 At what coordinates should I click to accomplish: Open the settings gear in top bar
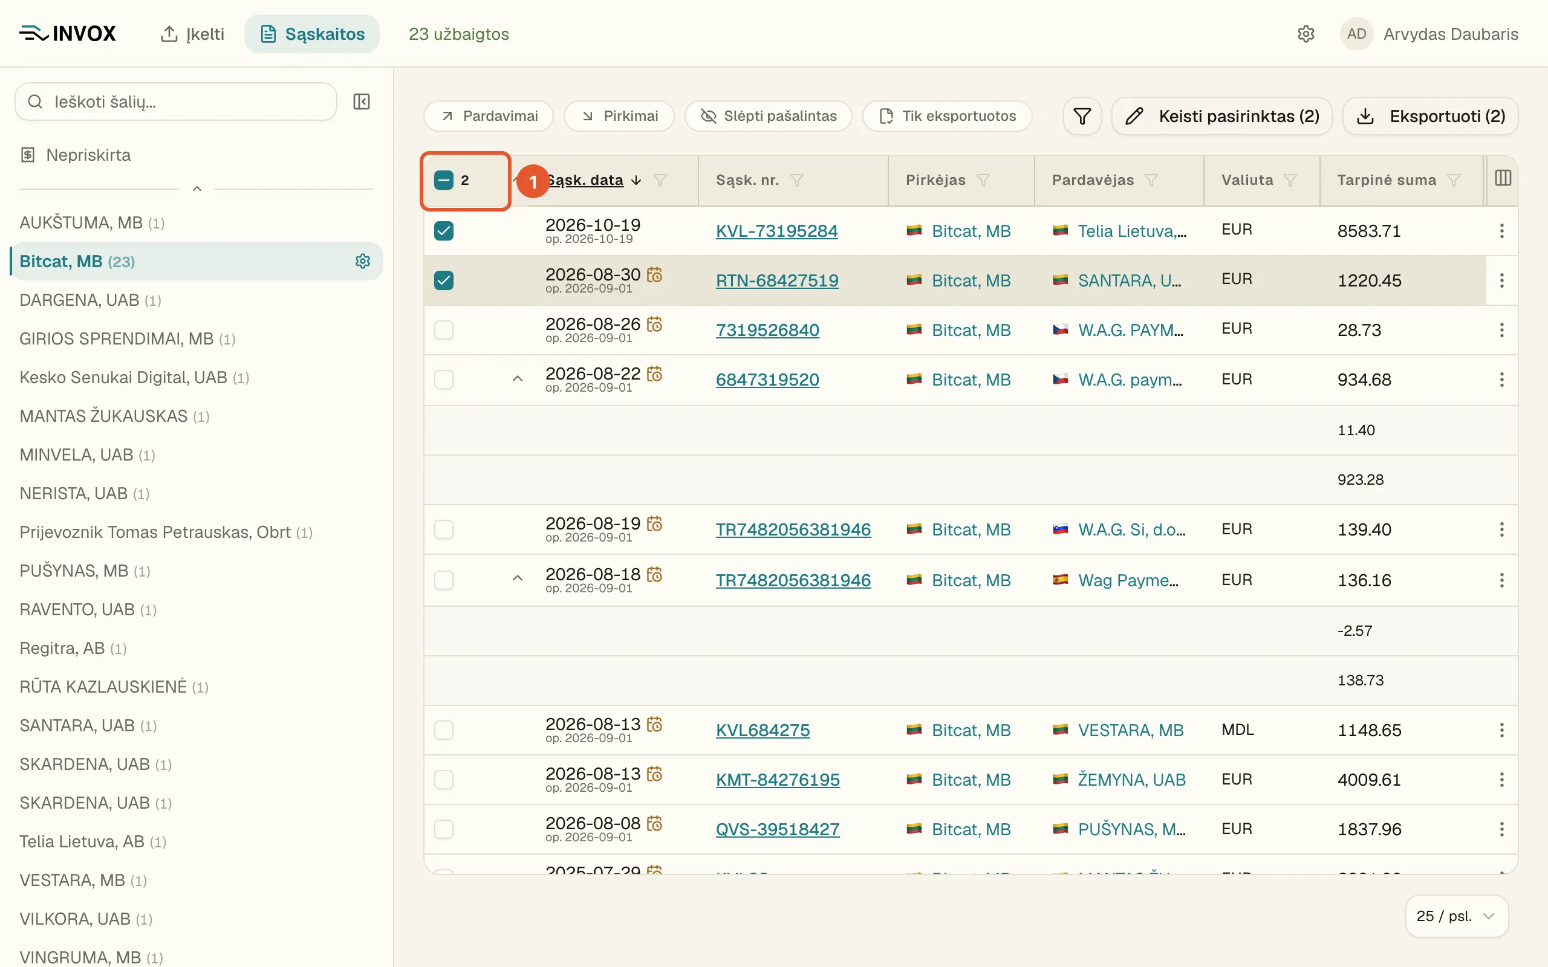(x=1306, y=34)
